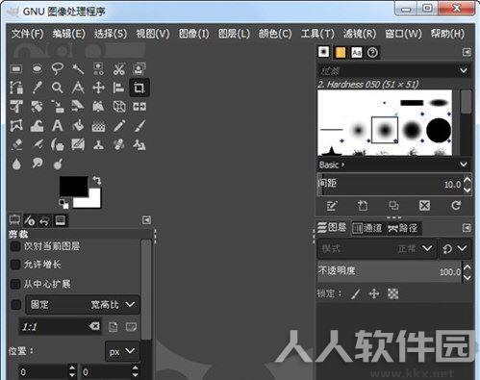Select the Paintbrush tool
Viewport: 480px width, 380px height.
[x=139, y=125]
